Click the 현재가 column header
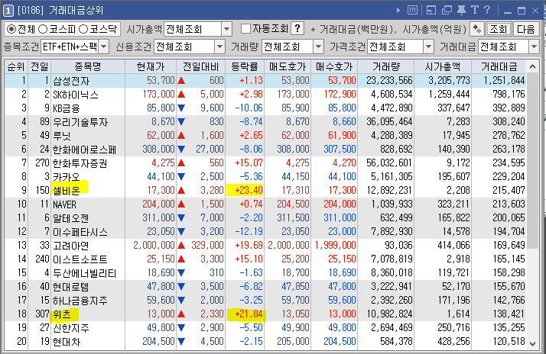This screenshot has height=354, width=546. click(x=151, y=66)
